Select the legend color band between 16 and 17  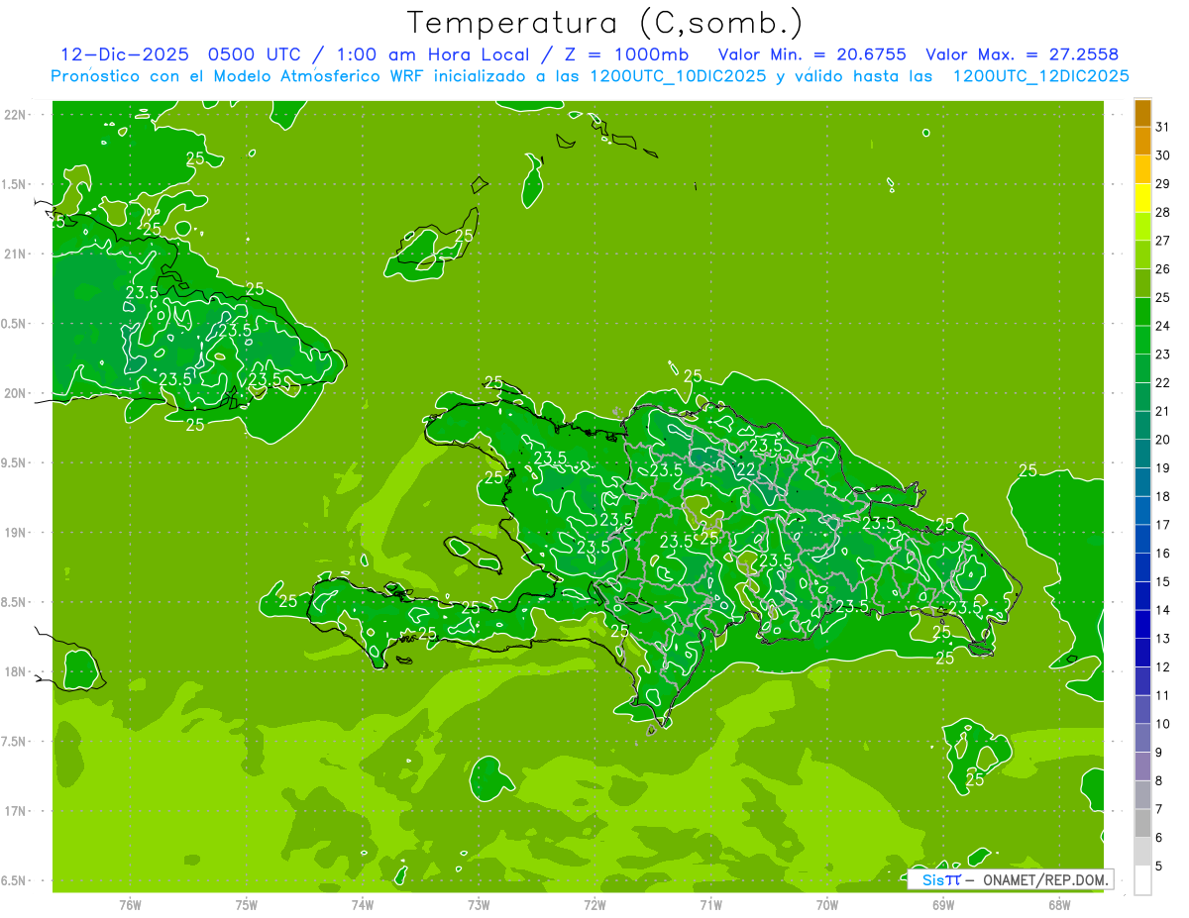tap(1142, 539)
